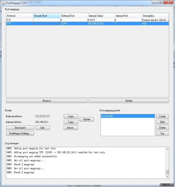175x187 pixels.
Task: Sort by Internal Port column header
Action: point(128,16)
